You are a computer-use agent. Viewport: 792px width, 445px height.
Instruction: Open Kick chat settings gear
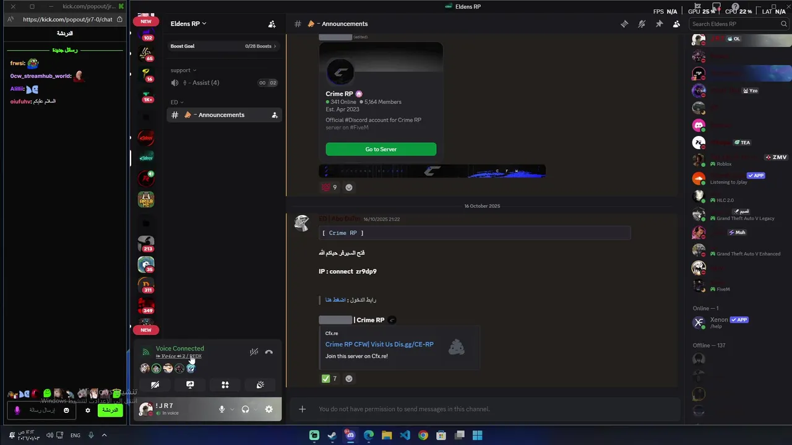pos(88,410)
